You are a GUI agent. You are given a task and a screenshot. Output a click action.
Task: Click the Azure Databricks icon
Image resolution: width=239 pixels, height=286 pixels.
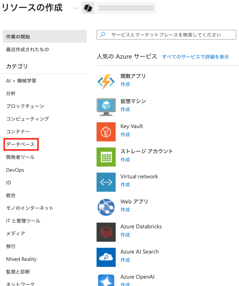106,232
